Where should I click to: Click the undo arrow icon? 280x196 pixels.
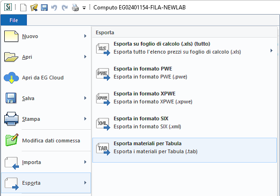point(54,8)
